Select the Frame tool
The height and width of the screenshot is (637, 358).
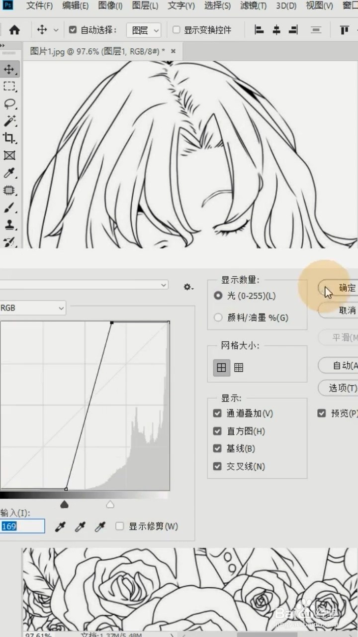9,155
